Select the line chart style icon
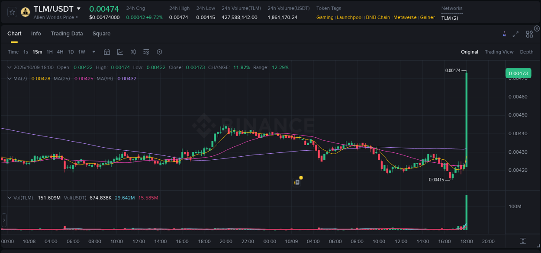Image resolution: width=541 pixels, height=253 pixels. click(120, 52)
